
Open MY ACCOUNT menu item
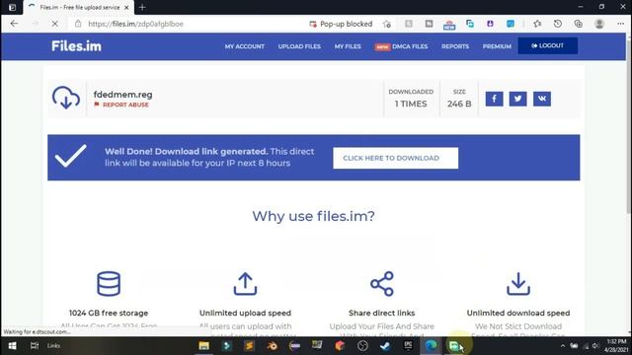point(245,46)
